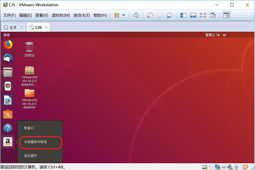The height and width of the screenshot is (170, 255).
Task: Choose 新窗口 from context menu
Action: [x=29, y=128]
